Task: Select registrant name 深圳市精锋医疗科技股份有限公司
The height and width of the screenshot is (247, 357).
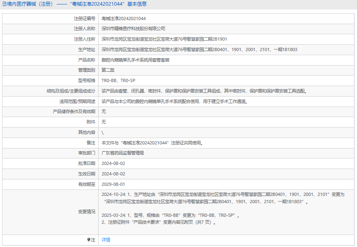Action: pyautogui.click(x=133, y=29)
